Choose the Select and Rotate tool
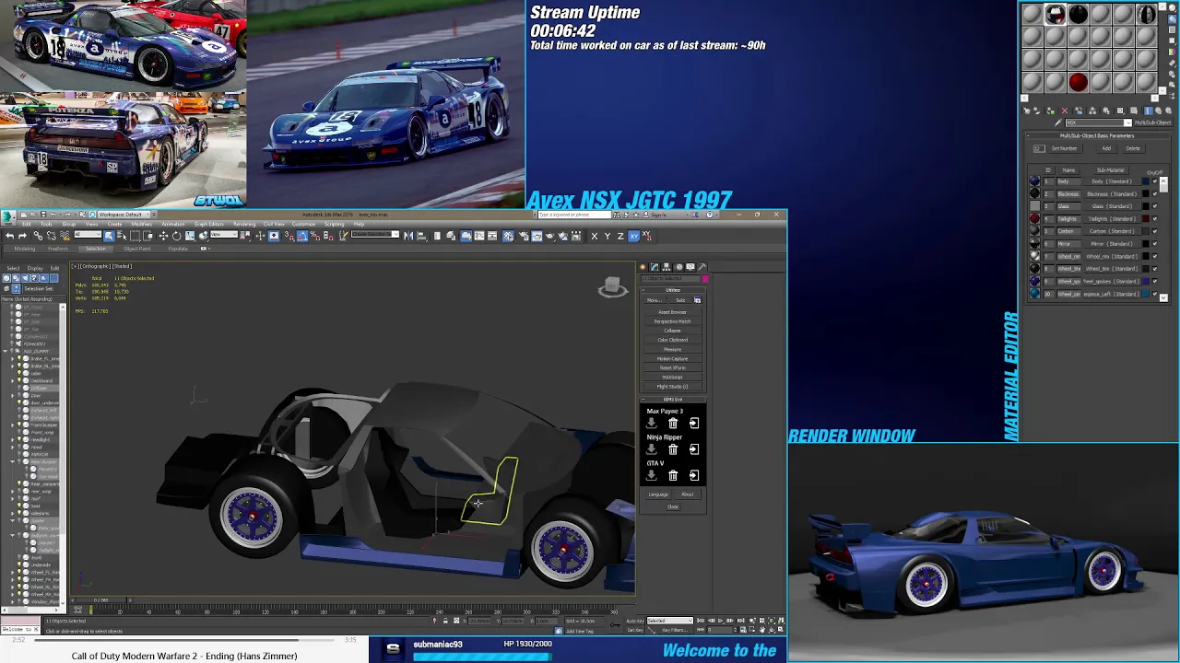 (176, 236)
